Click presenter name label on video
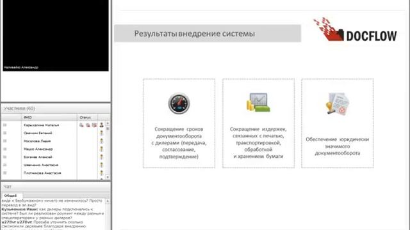 point(21,67)
